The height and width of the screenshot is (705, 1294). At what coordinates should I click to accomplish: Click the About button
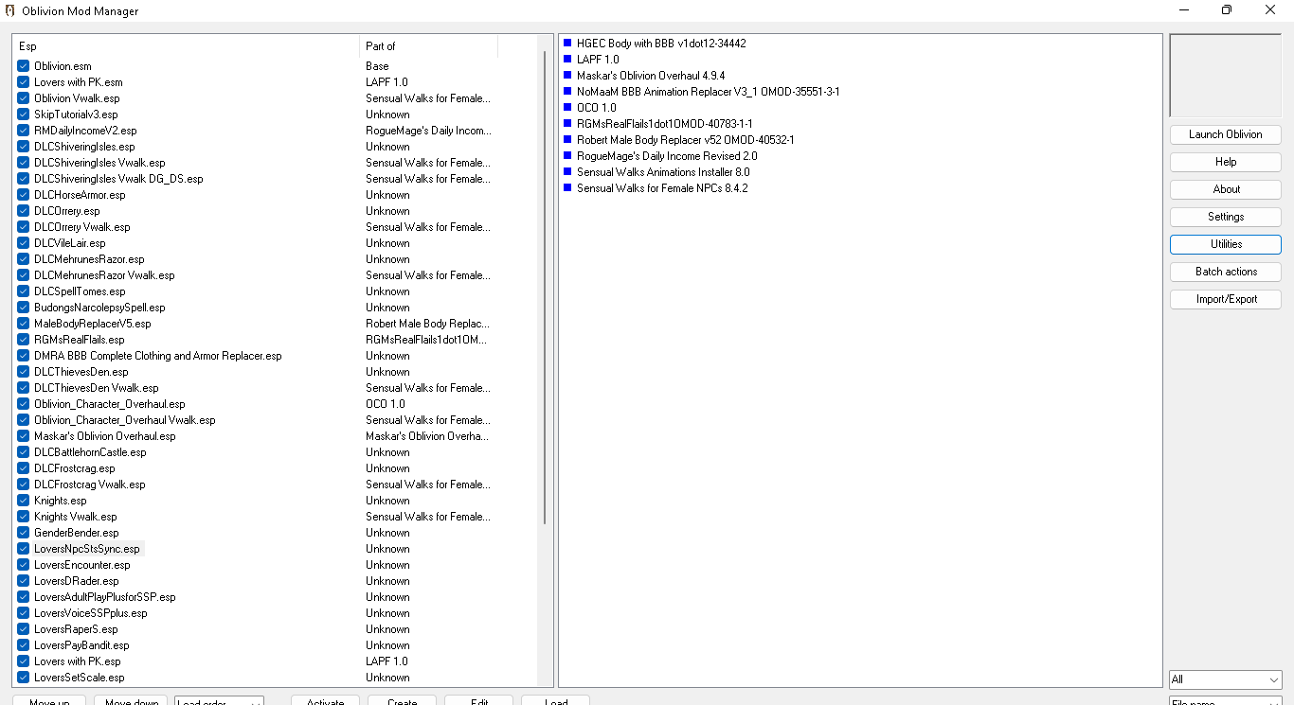(1226, 189)
